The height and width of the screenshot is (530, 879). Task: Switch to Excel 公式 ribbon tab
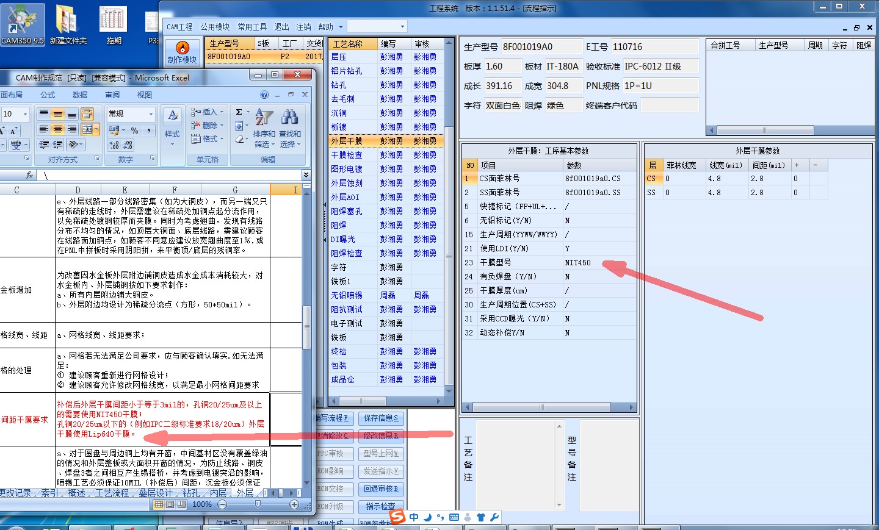pyautogui.click(x=48, y=95)
